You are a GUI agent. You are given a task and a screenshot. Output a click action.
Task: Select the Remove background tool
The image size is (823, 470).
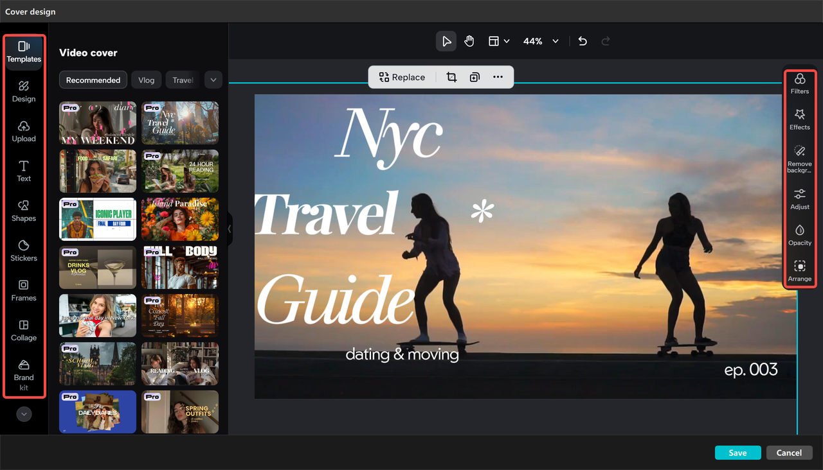click(799, 157)
